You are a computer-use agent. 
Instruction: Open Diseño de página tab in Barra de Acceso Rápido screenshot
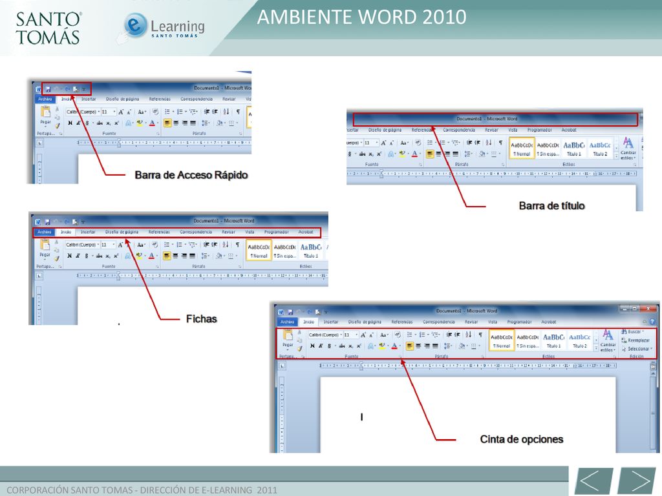point(122,99)
